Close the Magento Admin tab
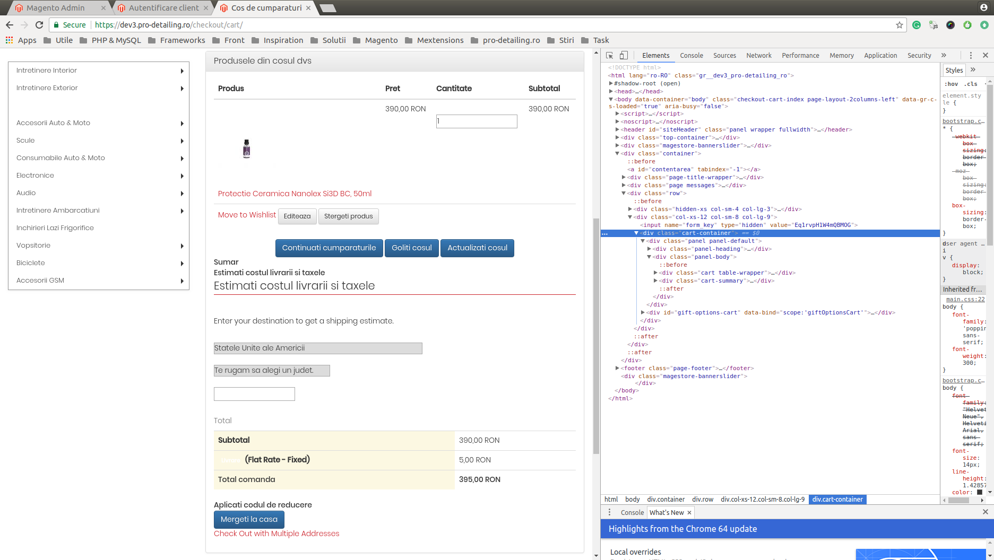This screenshot has width=994, height=560. (103, 8)
